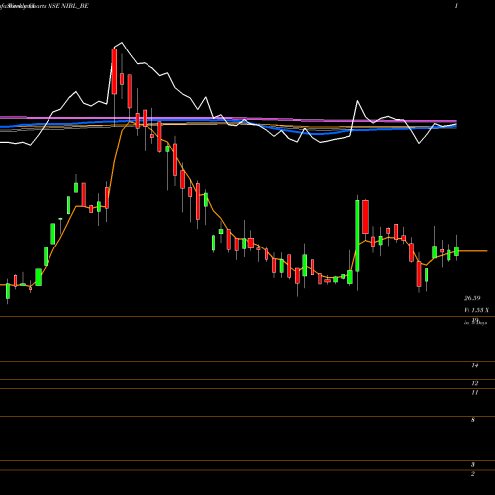The width and height of the screenshot is (495, 495).
Task: Select the axis level label '14'
Action: (x=475, y=365)
